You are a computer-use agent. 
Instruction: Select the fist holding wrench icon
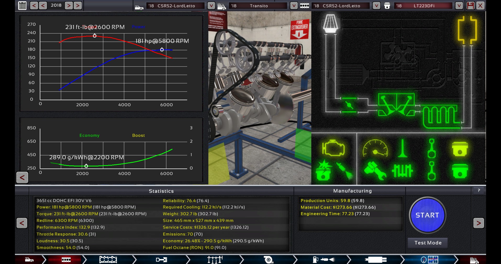(375, 171)
